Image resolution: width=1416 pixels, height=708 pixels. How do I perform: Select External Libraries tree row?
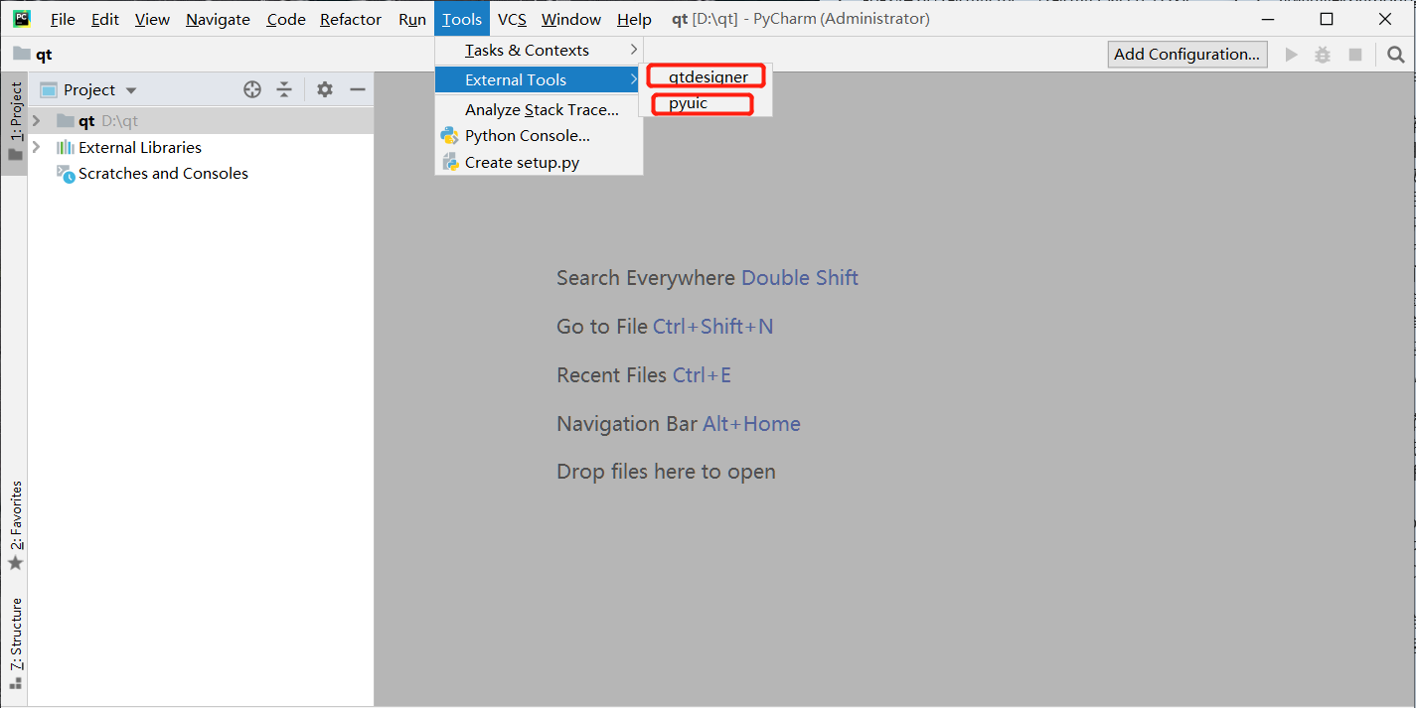click(x=201, y=147)
